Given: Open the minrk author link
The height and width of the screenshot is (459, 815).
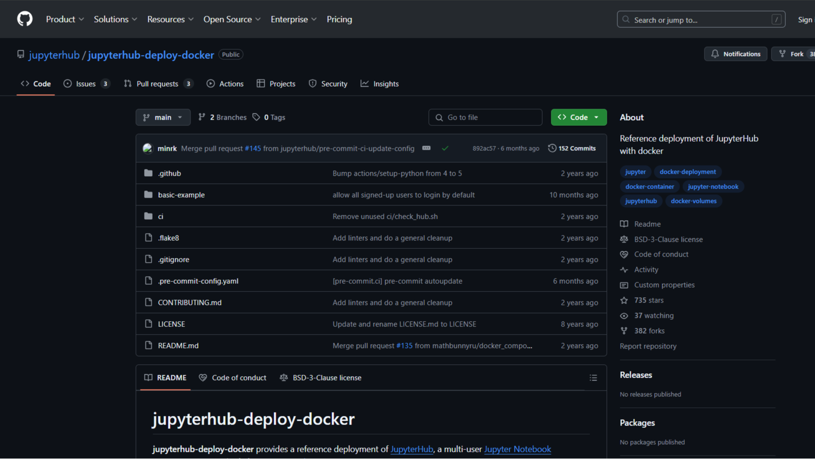Looking at the screenshot, I should coord(167,148).
